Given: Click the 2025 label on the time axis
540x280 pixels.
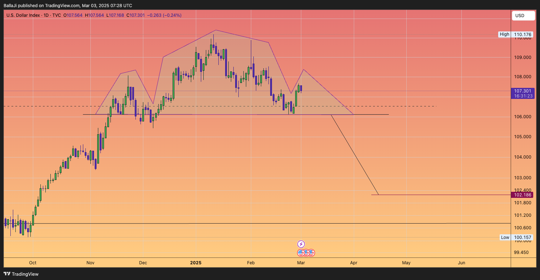Looking at the screenshot, I should tap(196, 263).
